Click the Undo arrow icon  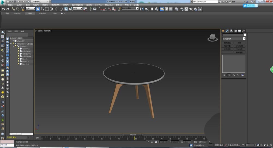(x=3, y=9)
